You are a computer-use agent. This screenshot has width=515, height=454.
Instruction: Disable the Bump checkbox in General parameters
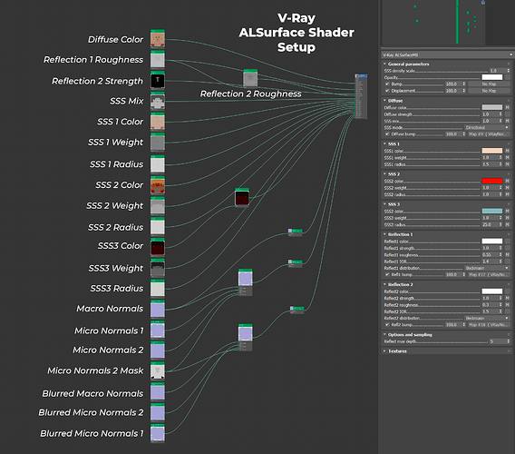pyautogui.click(x=387, y=84)
